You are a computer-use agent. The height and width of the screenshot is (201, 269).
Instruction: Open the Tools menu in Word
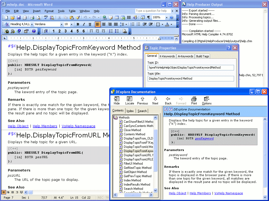[x=61, y=11]
